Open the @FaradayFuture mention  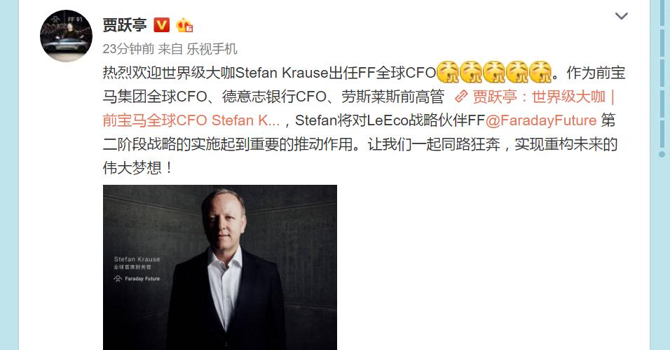[541, 120]
